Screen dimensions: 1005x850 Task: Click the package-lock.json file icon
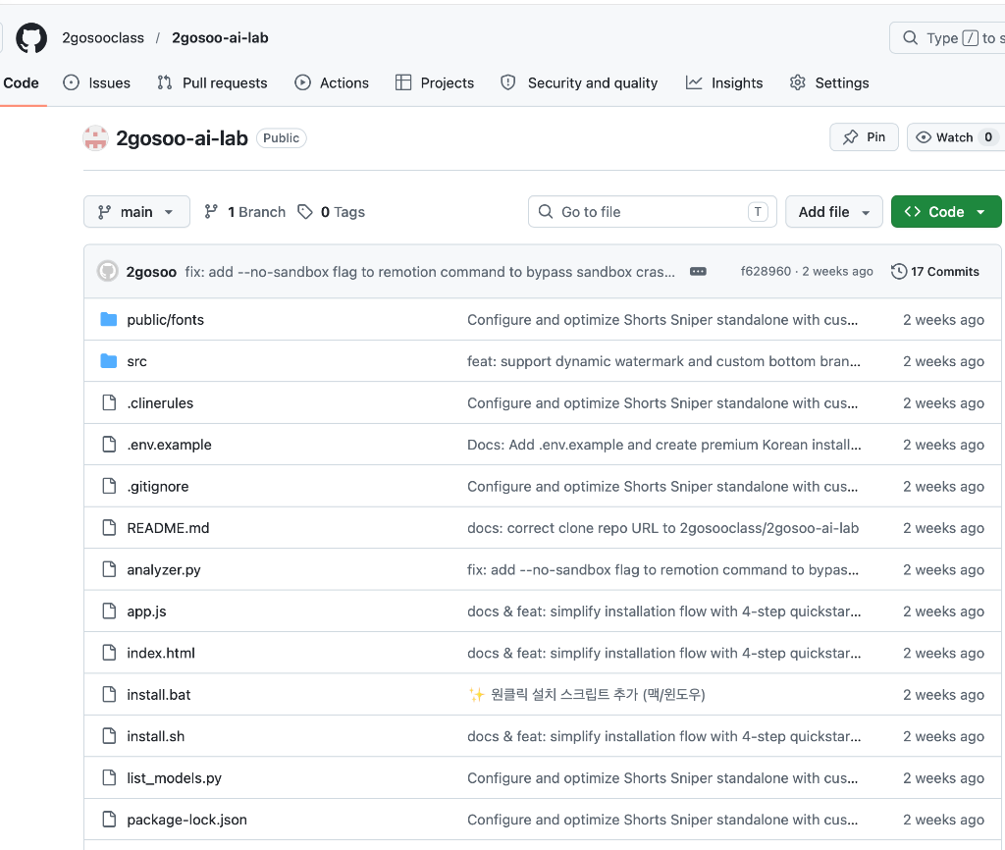[x=110, y=820]
